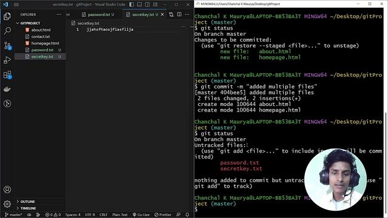Viewport: 388px width, 218px height.
Task: Open contact.txt in the explorer
Action: point(41,36)
